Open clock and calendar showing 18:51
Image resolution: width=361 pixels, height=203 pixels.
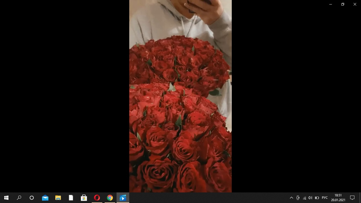[x=338, y=198]
